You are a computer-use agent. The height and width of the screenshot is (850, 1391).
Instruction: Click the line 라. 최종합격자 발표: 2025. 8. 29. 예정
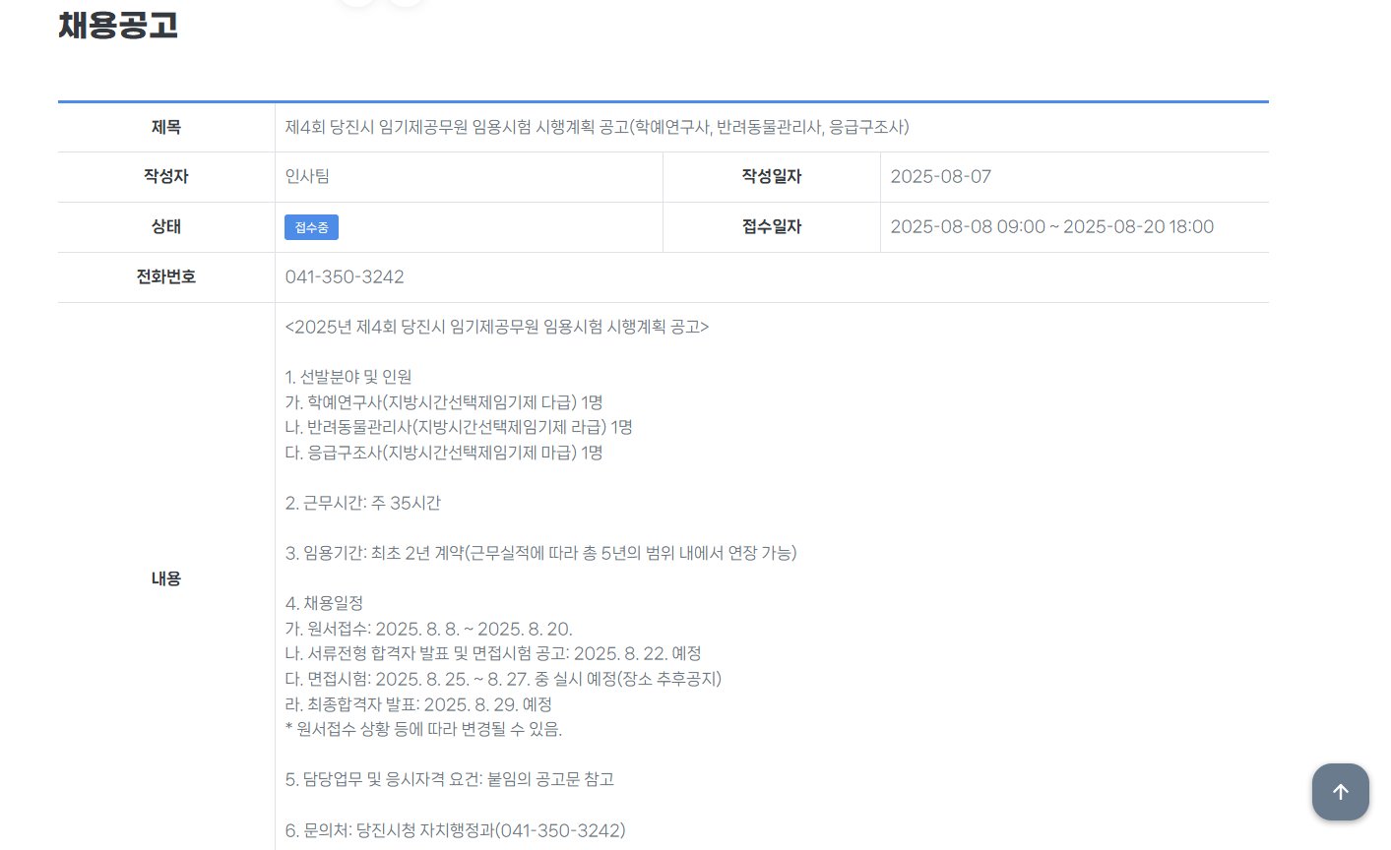click(418, 704)
